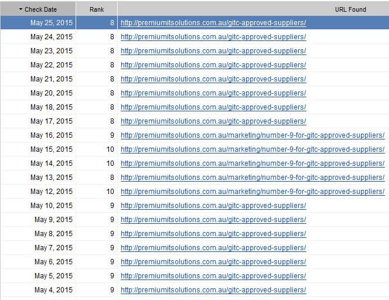Open the marketing URL in the May 15, 2015 row
Viewport: 389px width, 300px height.
coord(252,149)
